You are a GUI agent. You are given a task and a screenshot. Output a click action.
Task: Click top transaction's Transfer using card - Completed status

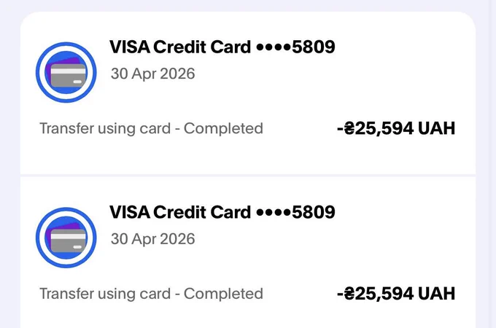[x=151, y=128]
